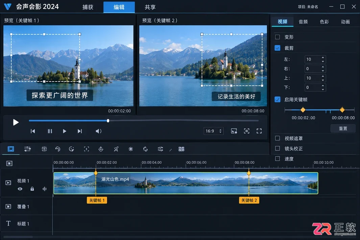
Task: Click the audio waveform icon on 视频 1
Action: [44, 189]
